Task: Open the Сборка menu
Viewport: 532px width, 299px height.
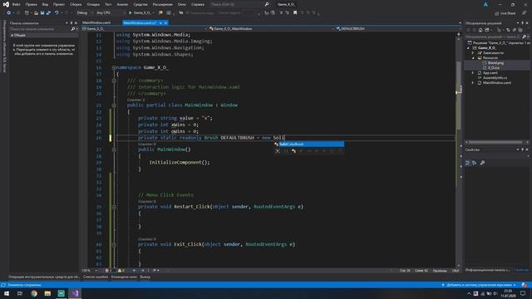Action: 76,4
